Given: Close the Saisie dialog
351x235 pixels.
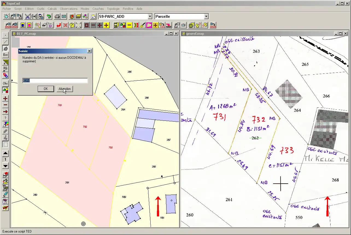Looking at the screenshot, I should tap(89, 51).
